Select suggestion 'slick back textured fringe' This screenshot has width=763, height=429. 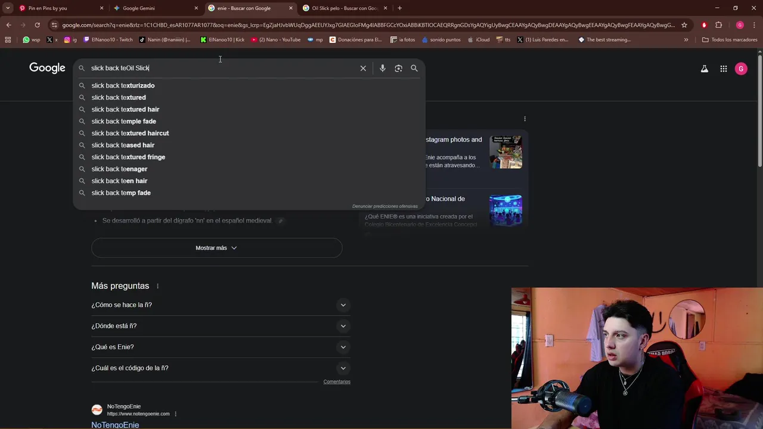[x=249, y=157]
